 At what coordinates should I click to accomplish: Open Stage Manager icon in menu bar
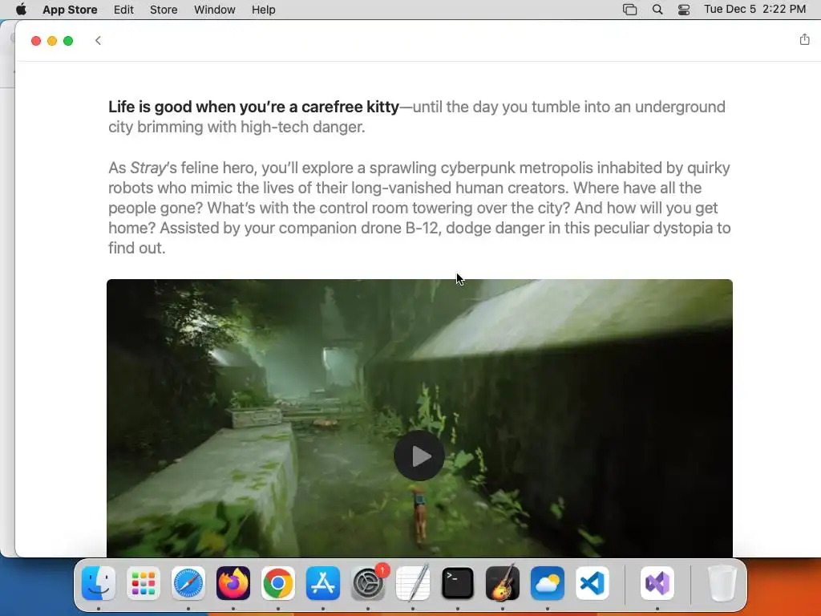pos(629,10)
